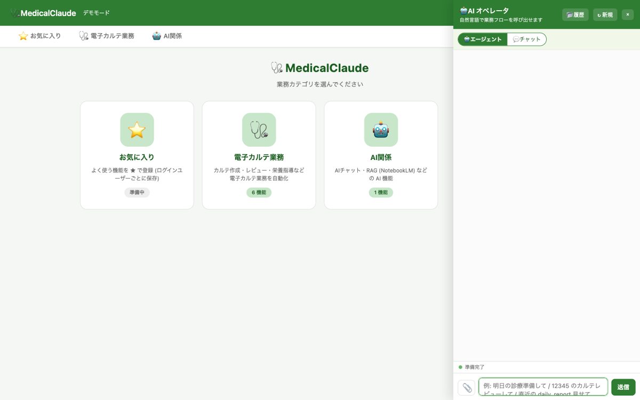Viewport: 640px width, 400px height.
Task: Click the 送信 send button
Action: click(x=623, y=387)
